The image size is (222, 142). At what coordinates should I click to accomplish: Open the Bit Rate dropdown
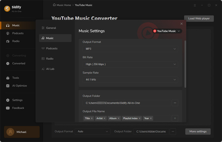[x=130, y=64]
